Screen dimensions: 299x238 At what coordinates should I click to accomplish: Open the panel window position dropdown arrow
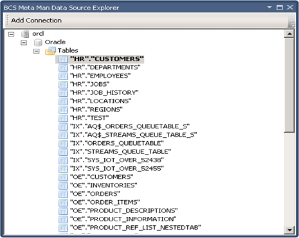pos(269,8)
